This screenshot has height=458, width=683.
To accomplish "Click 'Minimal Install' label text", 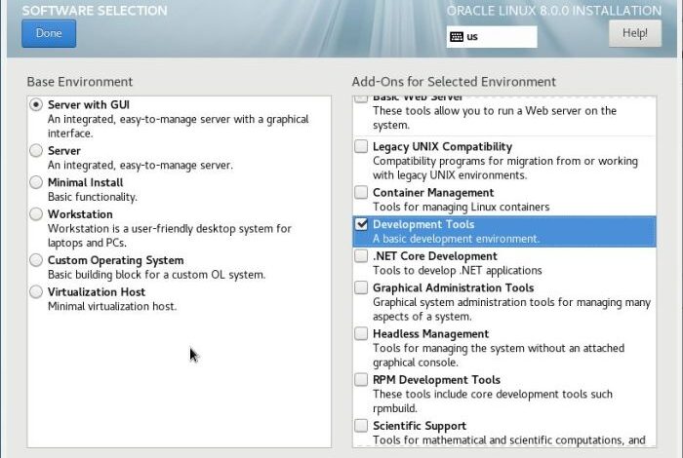I will 86,182.
